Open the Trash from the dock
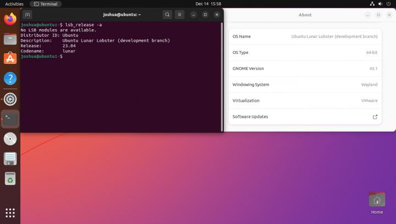 (10, 178)
